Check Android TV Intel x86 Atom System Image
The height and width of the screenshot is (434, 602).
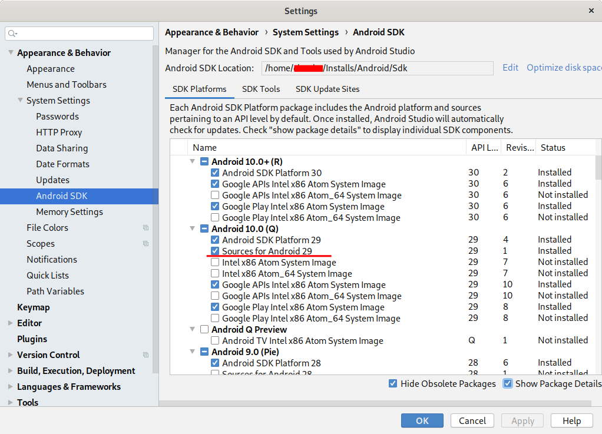pyautogui.click(x=216, y=340)
